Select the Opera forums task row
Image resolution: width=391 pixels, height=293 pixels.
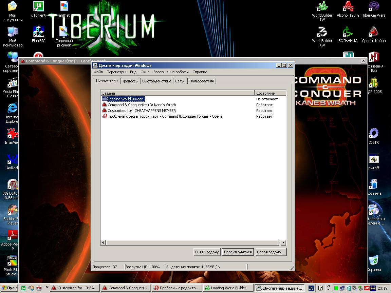click(193, 116)
